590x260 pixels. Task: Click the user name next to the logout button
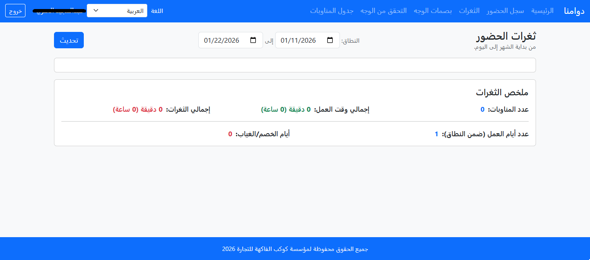[60, 10]
